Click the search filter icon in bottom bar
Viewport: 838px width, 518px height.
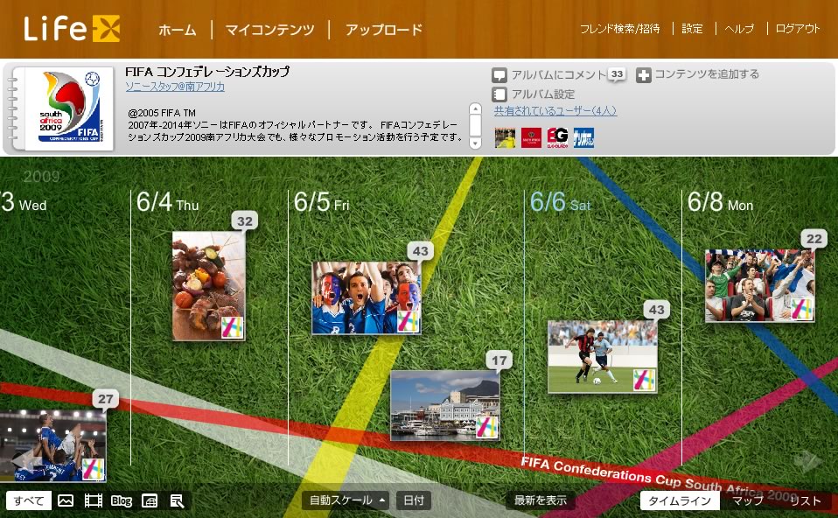pos(177,500)
